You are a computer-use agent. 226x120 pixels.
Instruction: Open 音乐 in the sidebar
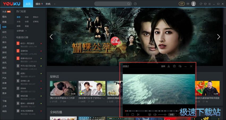click(5, 42)
